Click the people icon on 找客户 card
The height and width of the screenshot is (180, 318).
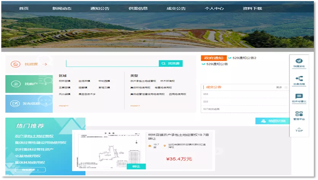coord(16,84)
